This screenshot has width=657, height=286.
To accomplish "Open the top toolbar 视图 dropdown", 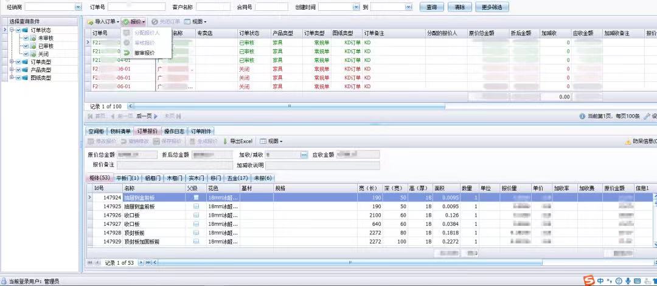I will [195, 21].
